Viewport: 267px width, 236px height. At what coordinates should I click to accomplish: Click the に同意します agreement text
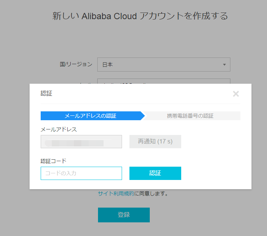(x=151, y=194)
